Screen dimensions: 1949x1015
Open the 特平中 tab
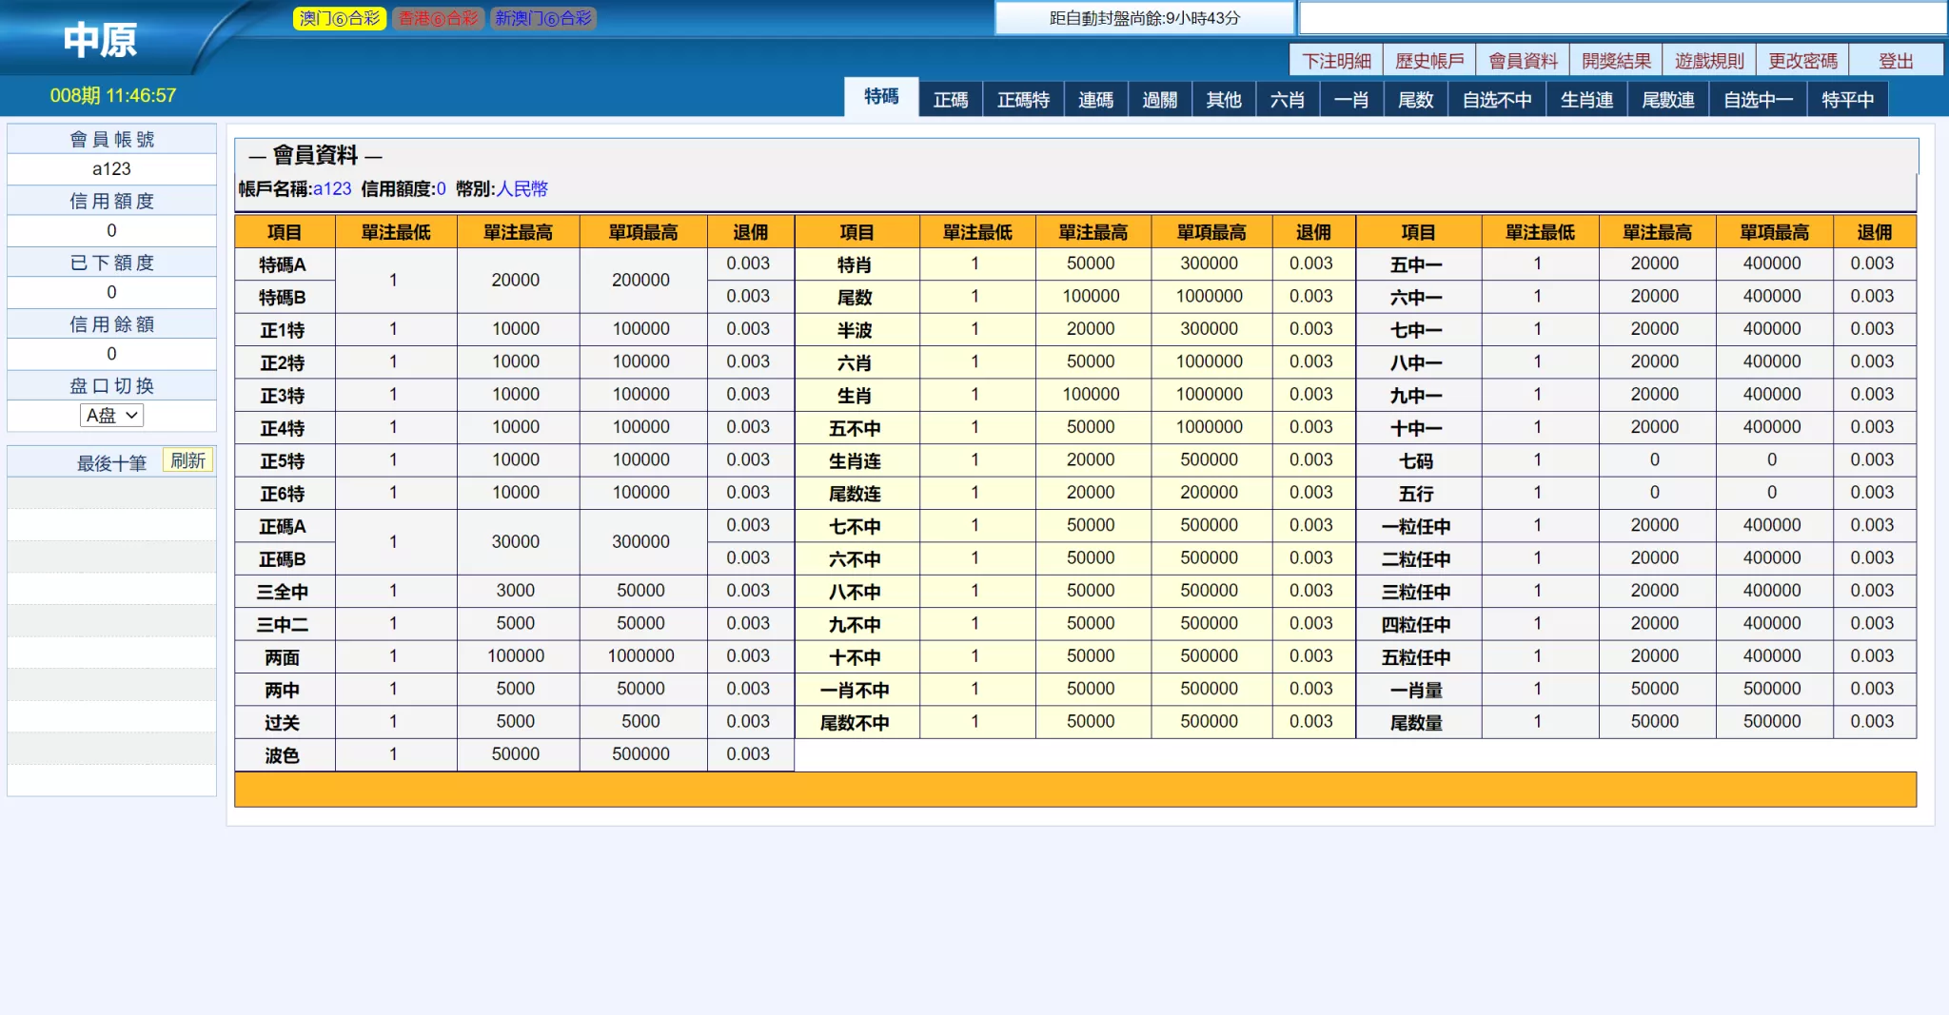click(x=1844, y=99)
